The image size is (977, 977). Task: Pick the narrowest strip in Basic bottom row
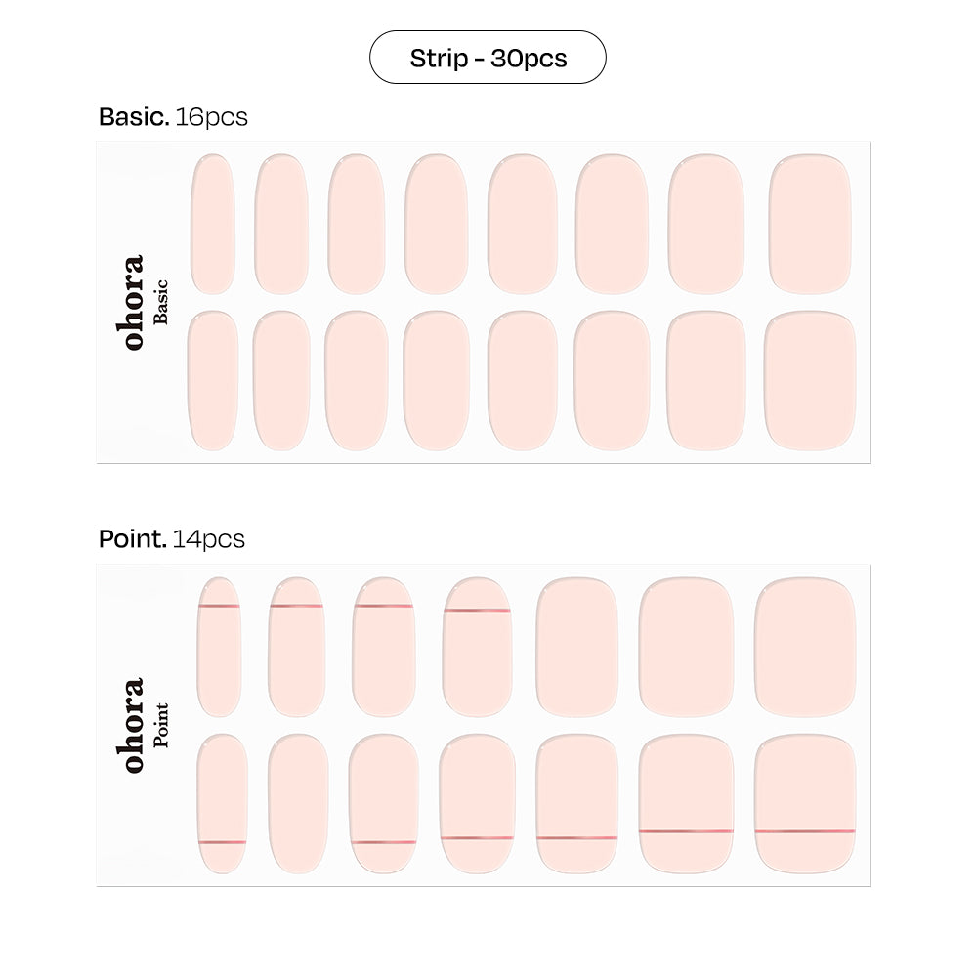tap(212, 381)
